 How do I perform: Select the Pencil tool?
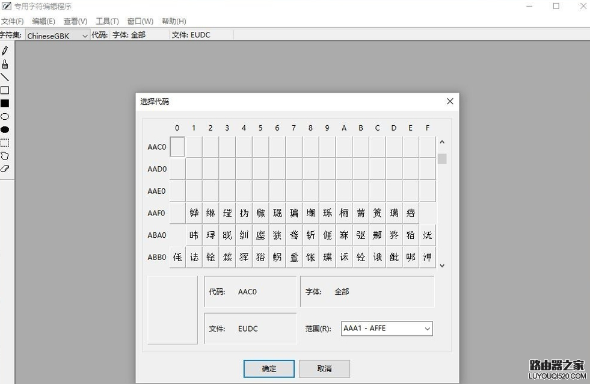pyautogui.click(x=6, y=51)
